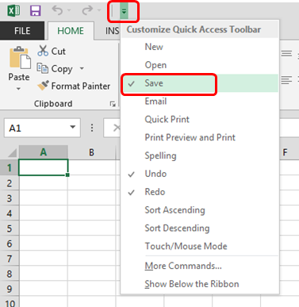Select the row 4 header

(10, 213)
